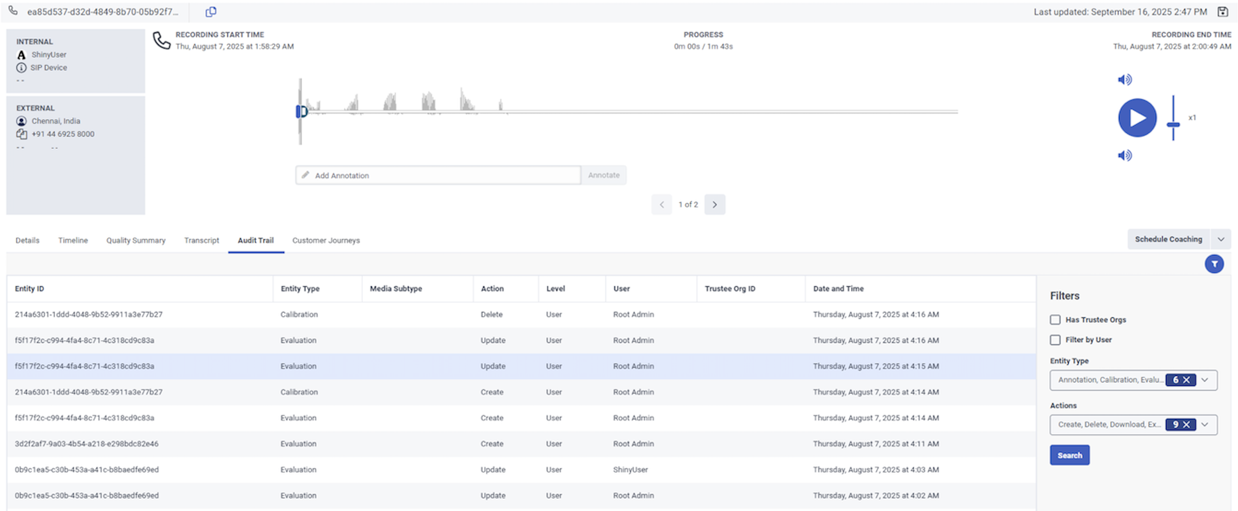
Task: Click the SIP Device info icon
Action: 21,68
